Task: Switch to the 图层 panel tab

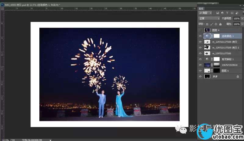Action: pyautogui.click(x=201, y=9)
